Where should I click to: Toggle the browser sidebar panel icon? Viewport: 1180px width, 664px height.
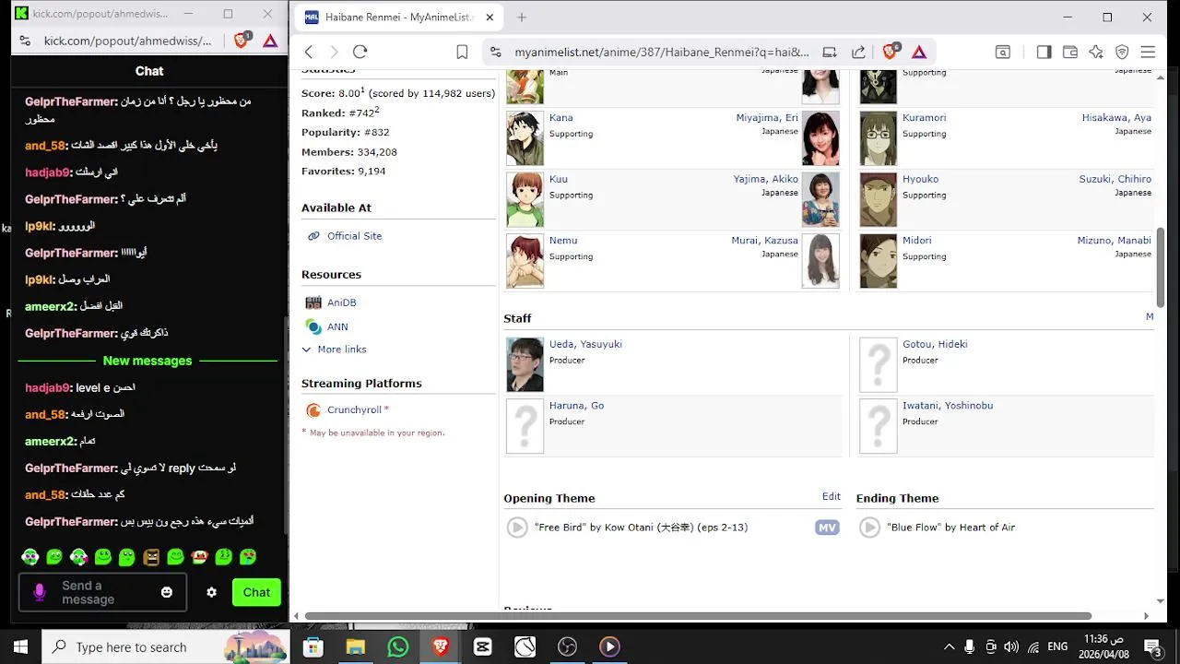click(1044, 53)
